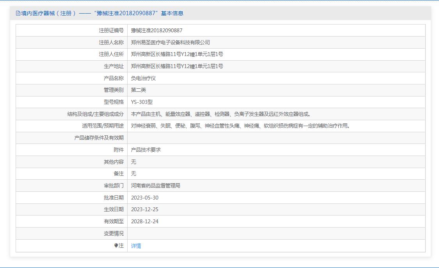The width and height of the screenshot is (439, 268).
Task: Select expiry date 2028-12-24
Action: click(x=144, y=221)
